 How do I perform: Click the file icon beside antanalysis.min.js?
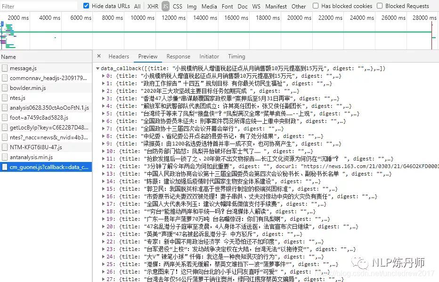click(5, 157)
